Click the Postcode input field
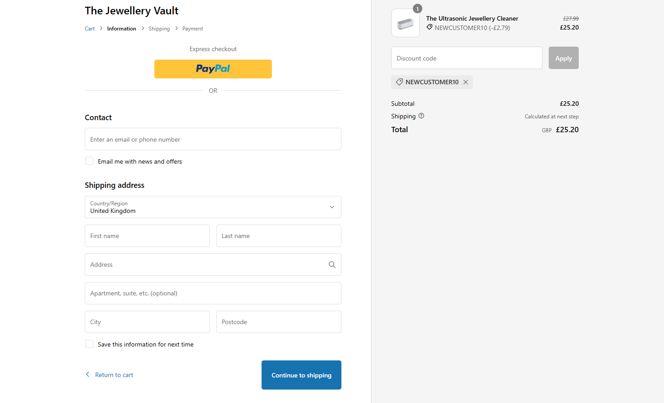The width and height of the screenshot is (664, 403). click(x=279, y=322)
